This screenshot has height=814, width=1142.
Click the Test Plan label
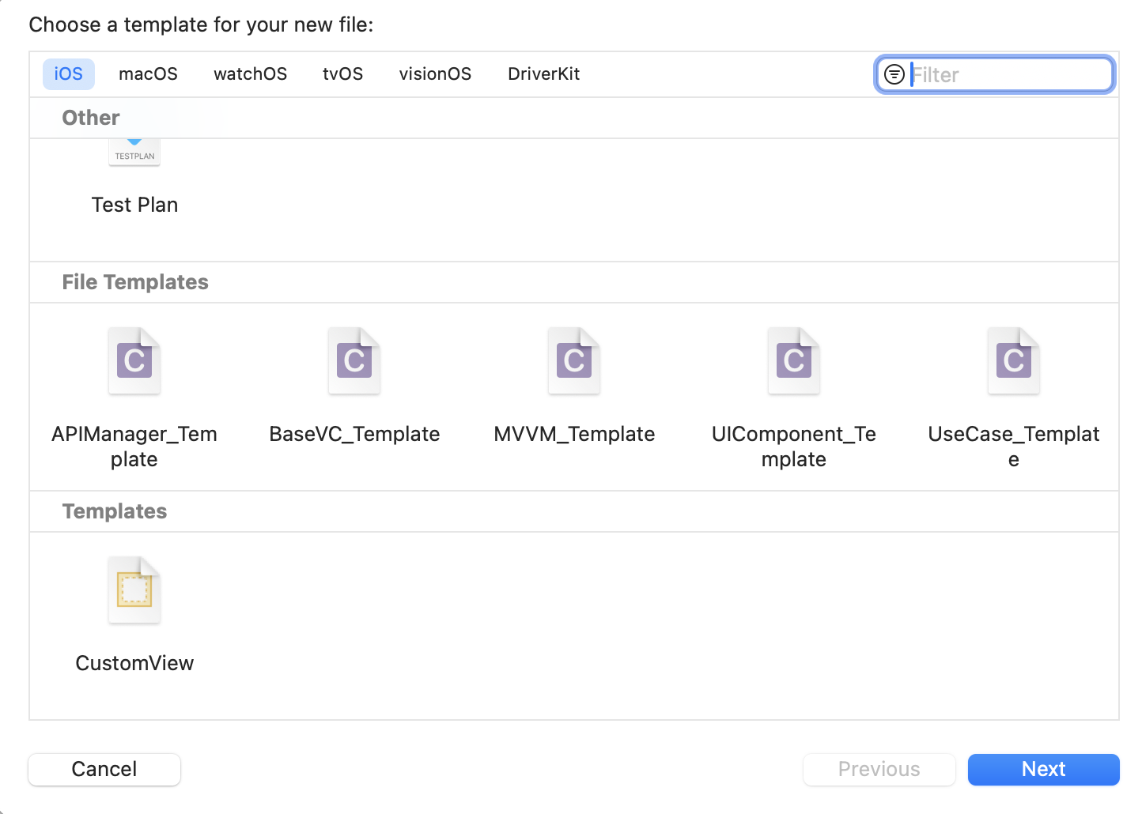coord(134,205)
